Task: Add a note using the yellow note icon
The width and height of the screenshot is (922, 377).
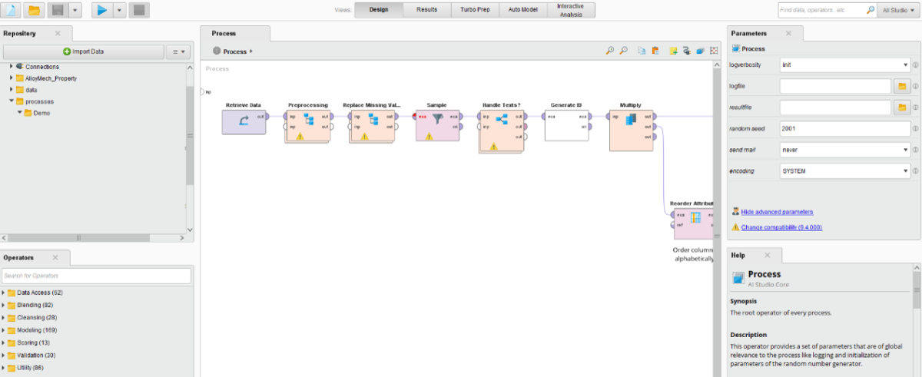Action: click(672, 51)
